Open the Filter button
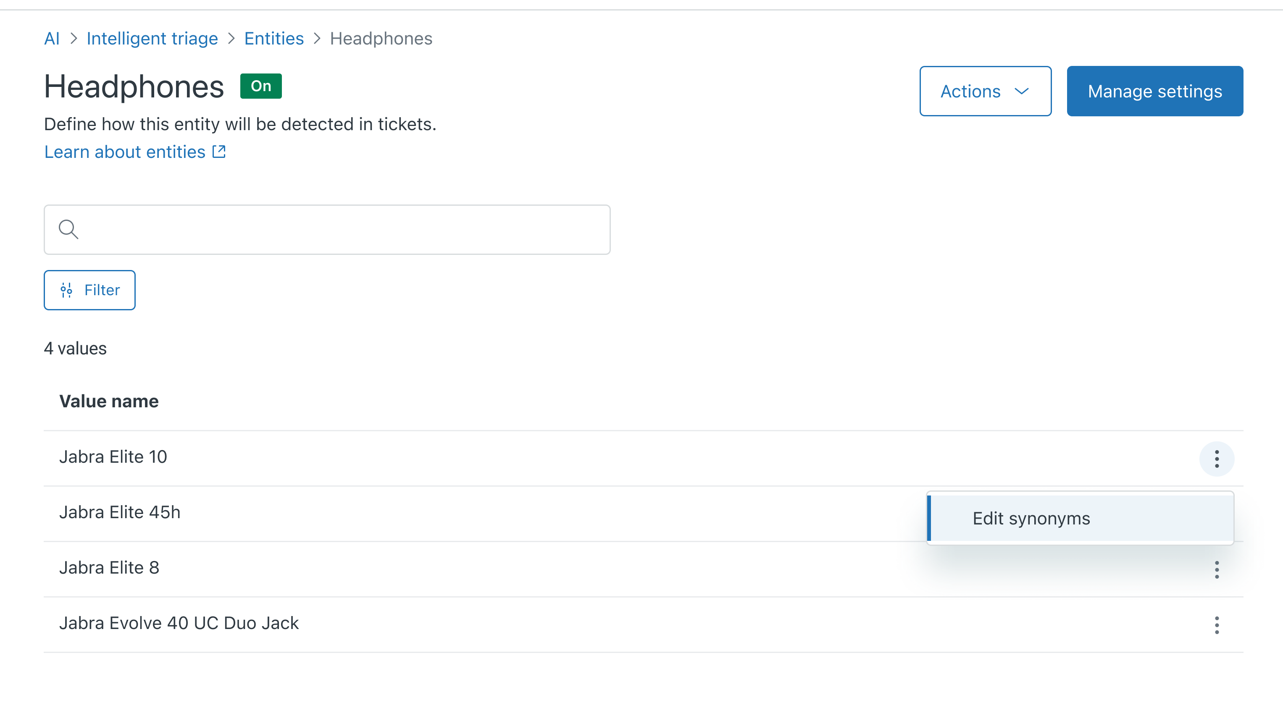This screenshot has width=1283, height=713. [89, 290]
